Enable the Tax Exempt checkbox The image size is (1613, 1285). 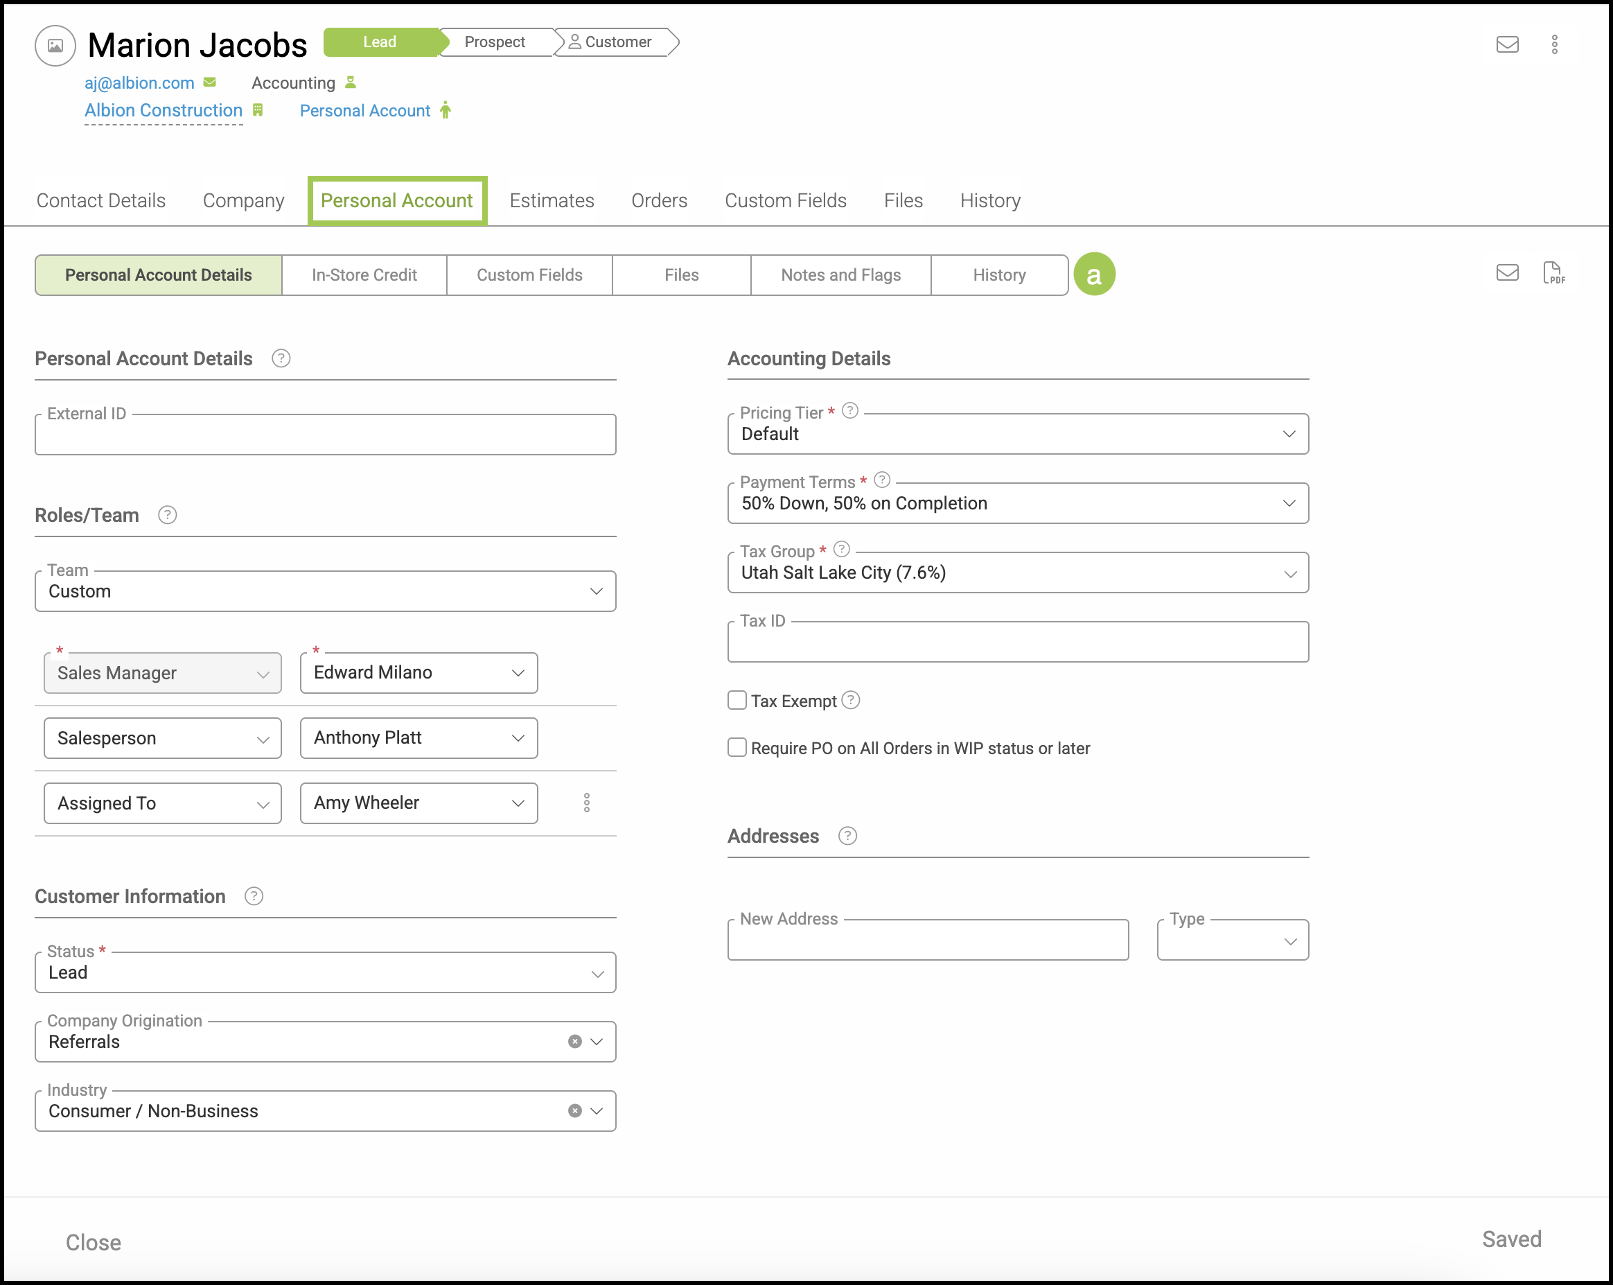[x=737, y=701]
